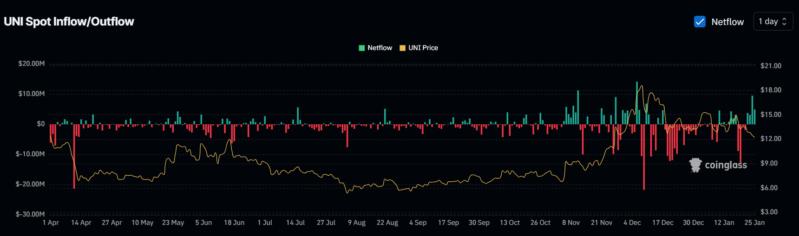Click the 22 Aug date label
Viewport: 799px width, 236px height.
(387, 223)
